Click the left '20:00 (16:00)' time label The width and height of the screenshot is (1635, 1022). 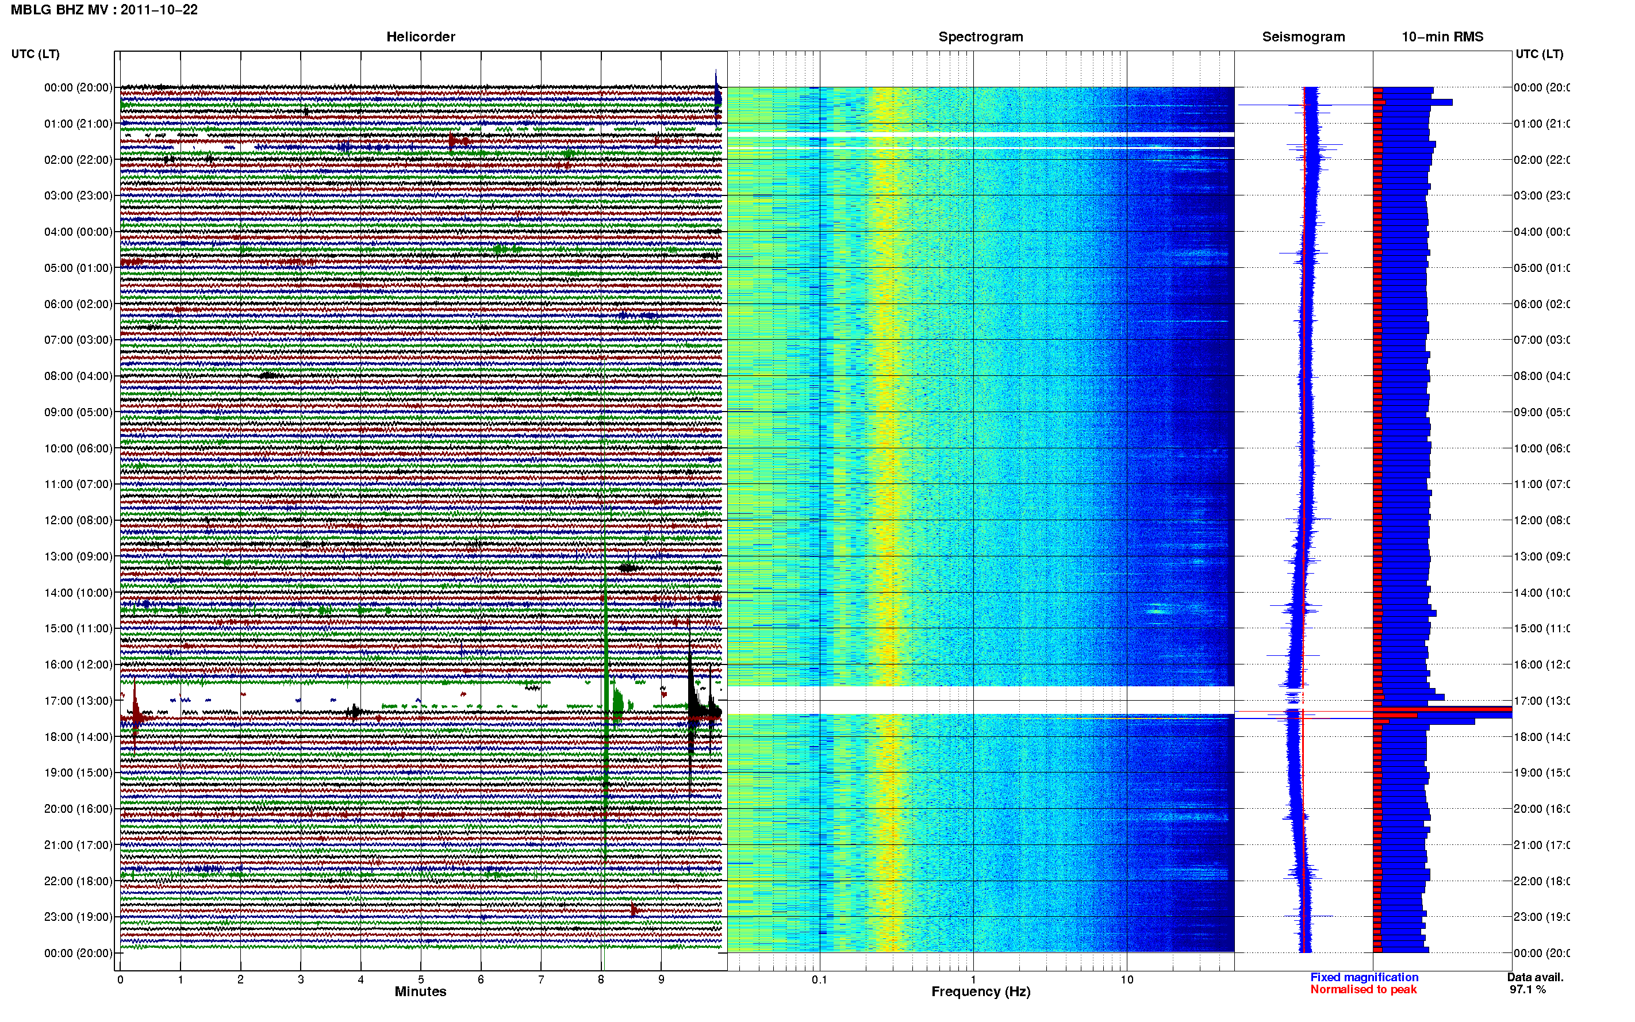pyautogui.click(x=78, y=809)
